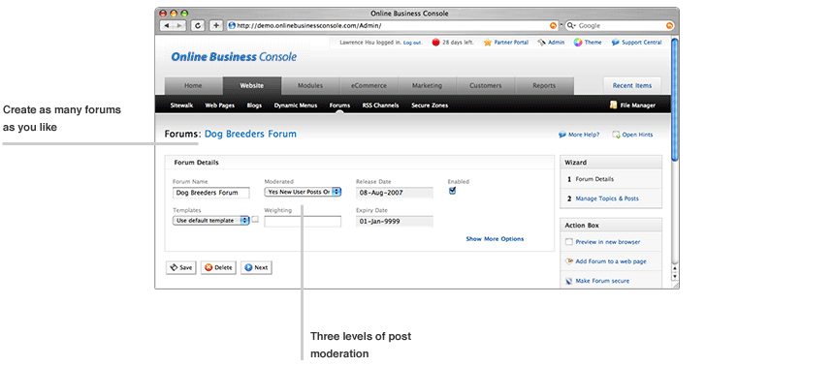Click the globe site icon in address bar
Screen dimensions: 834x366
(x=232, y=25)
